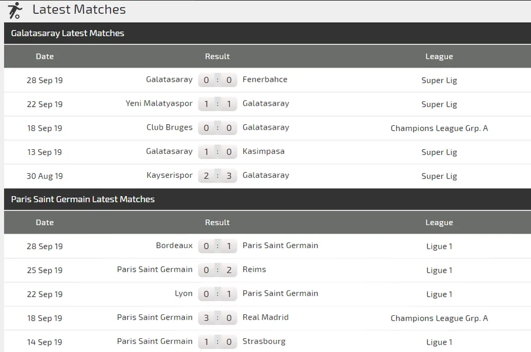Viewport: 531px width, 352px height.
Task: Open the Latest Matches header title
Action: pyautogui.click(x=79, y=10)
